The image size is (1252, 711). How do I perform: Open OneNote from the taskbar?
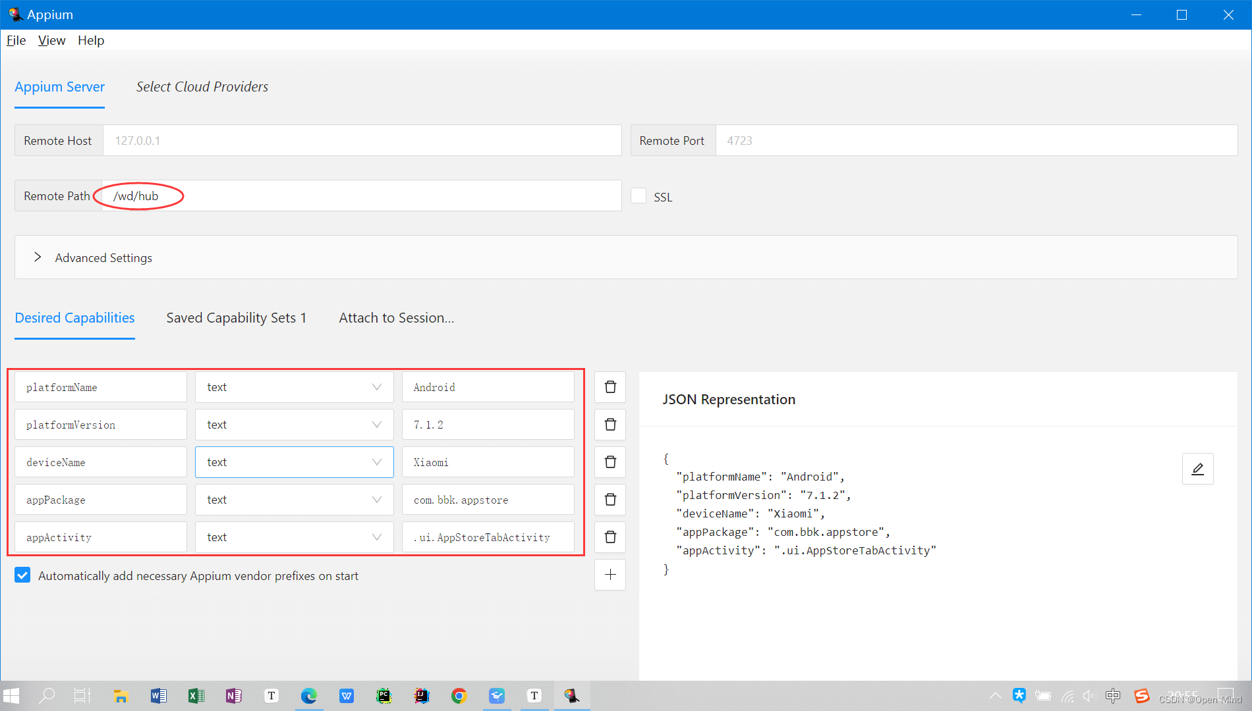233,696
